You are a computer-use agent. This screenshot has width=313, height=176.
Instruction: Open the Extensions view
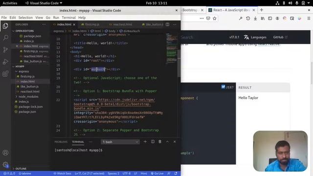tap(5, 74)
